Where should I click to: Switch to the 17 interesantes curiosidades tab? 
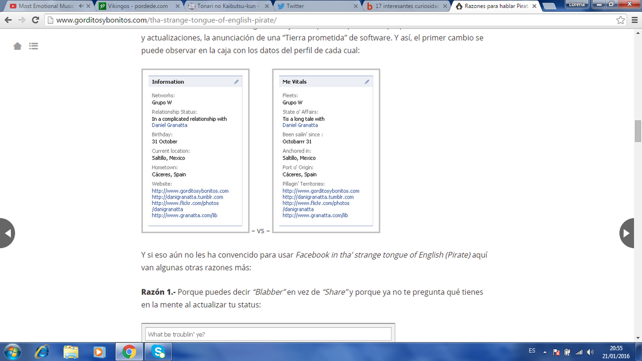(406, 6)
